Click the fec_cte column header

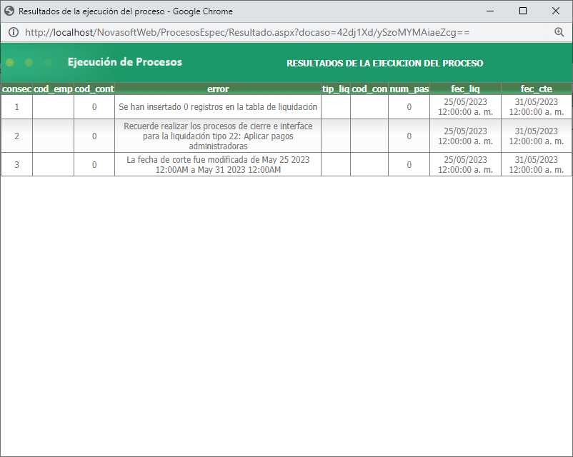[x=537, y=89]
